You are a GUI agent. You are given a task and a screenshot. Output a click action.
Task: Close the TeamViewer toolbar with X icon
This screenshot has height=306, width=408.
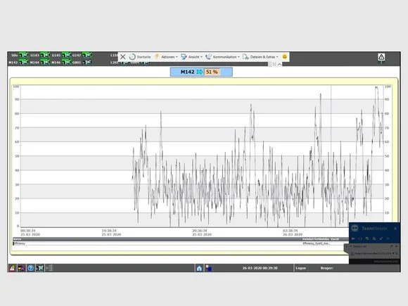point(123,57)
